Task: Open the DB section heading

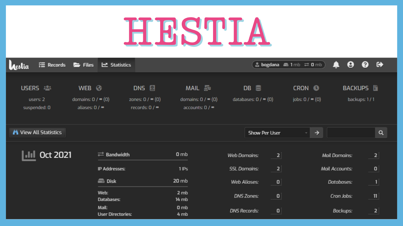Action: click(x=247, y=88)
